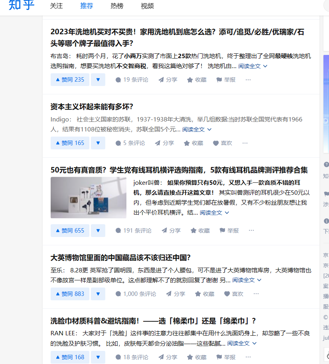Downvote the answer with 883 upvotes

click(98, 294)
